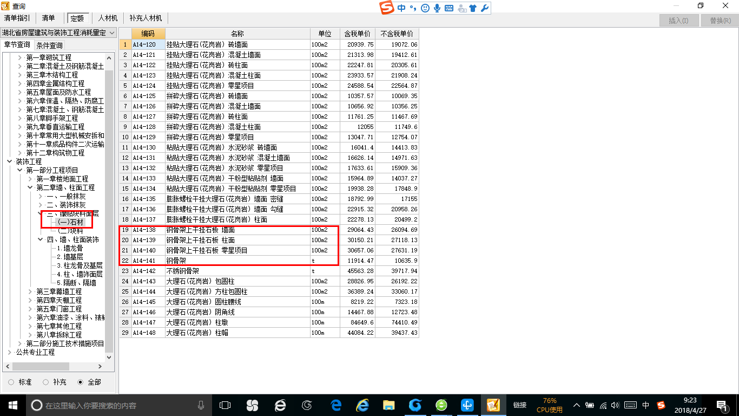The height and width of the screenshot is (416, 739).
Task: Click 链接 label on taskbar
Action: 520,405
